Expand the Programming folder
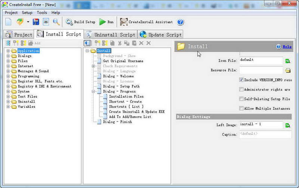 coord(8,76)
